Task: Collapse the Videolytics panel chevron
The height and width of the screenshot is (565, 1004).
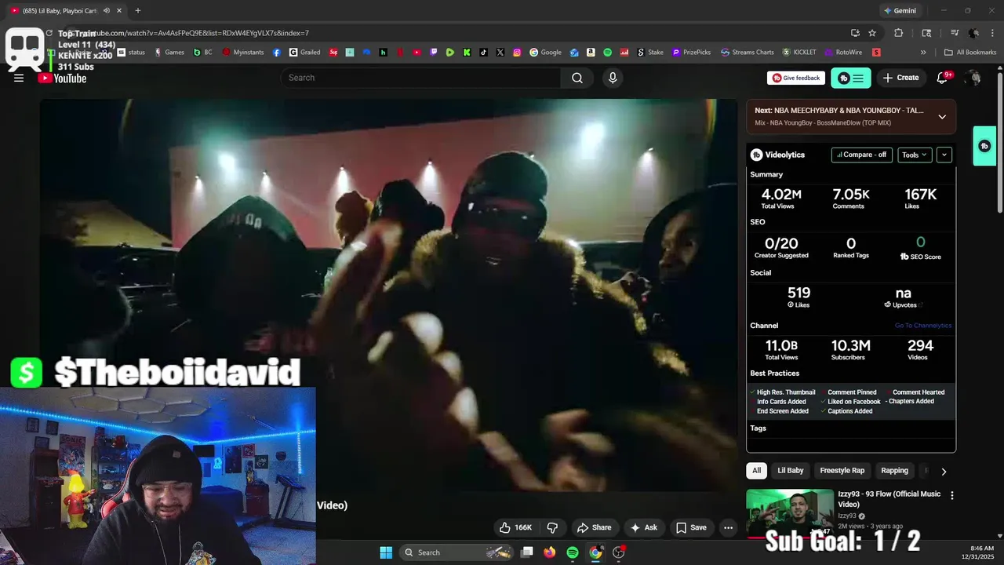Action: [x=944, y=155]
